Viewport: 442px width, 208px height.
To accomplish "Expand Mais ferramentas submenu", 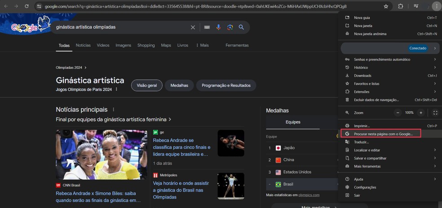I will pyautogui.click(x=390, y=166).
